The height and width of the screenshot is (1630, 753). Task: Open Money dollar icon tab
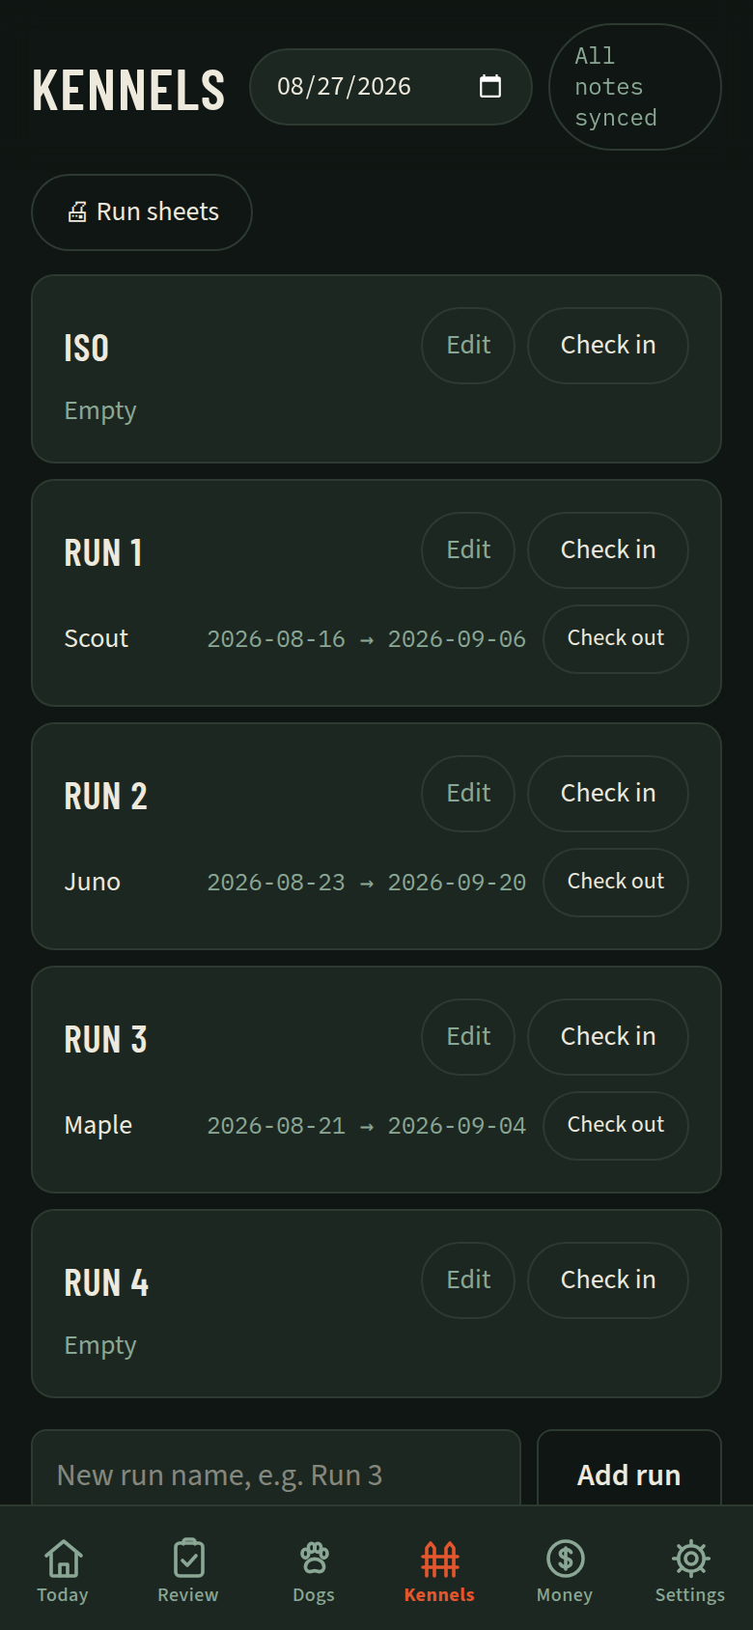tap(565, 1559)
